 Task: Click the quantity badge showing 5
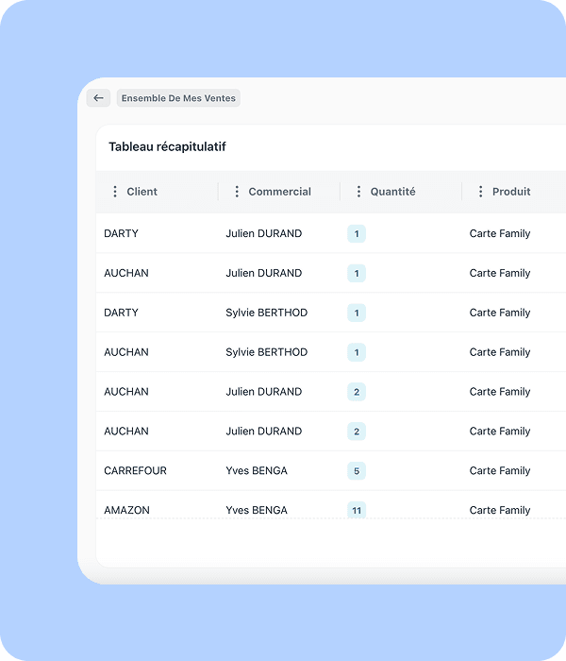pos(357,470)
